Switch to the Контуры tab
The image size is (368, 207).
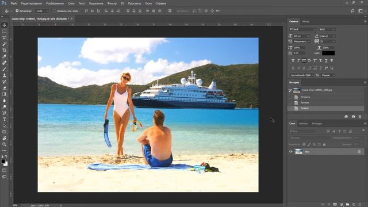(x=317, y=124)
